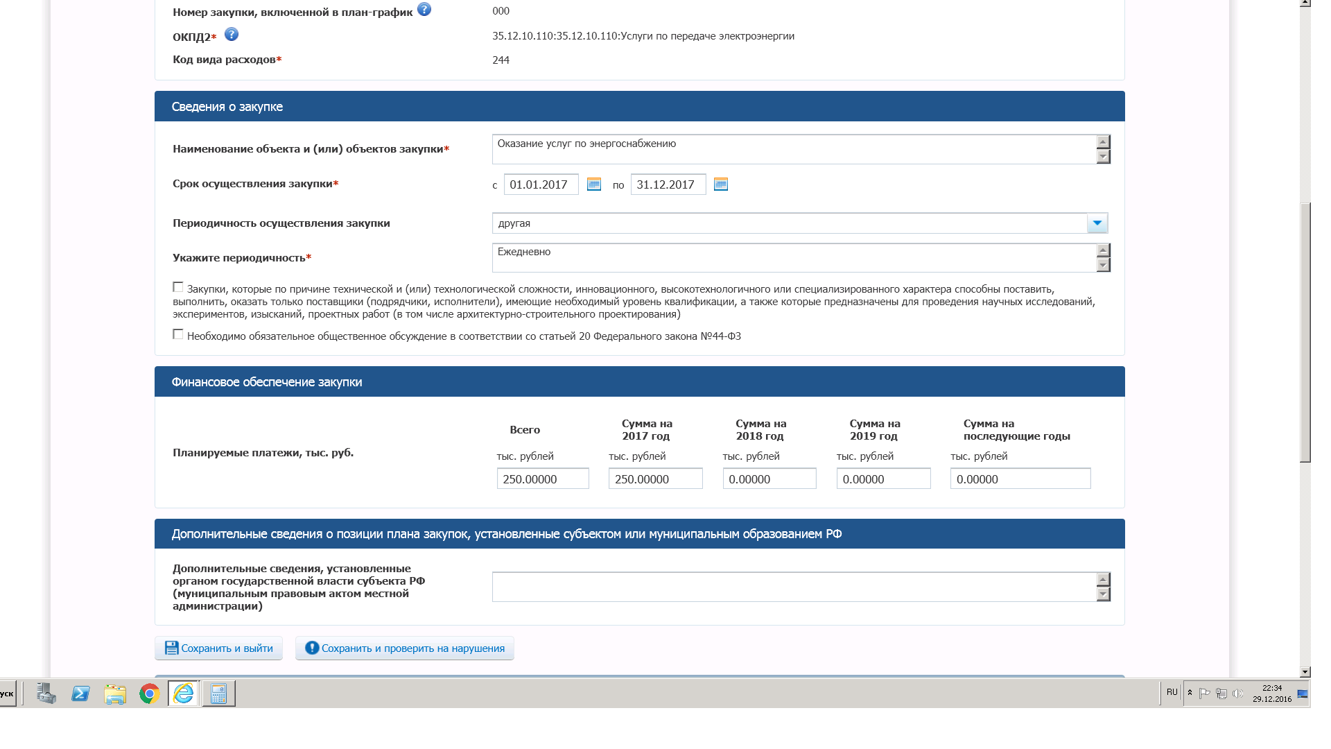The image size is (1331, 749).
Task: Open Windows PowerShell from the taskbar
Action: click(x=80, y=694)
